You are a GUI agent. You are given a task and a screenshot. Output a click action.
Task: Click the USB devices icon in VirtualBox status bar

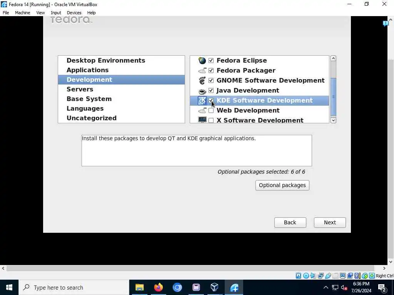click(x=328, y=276)
